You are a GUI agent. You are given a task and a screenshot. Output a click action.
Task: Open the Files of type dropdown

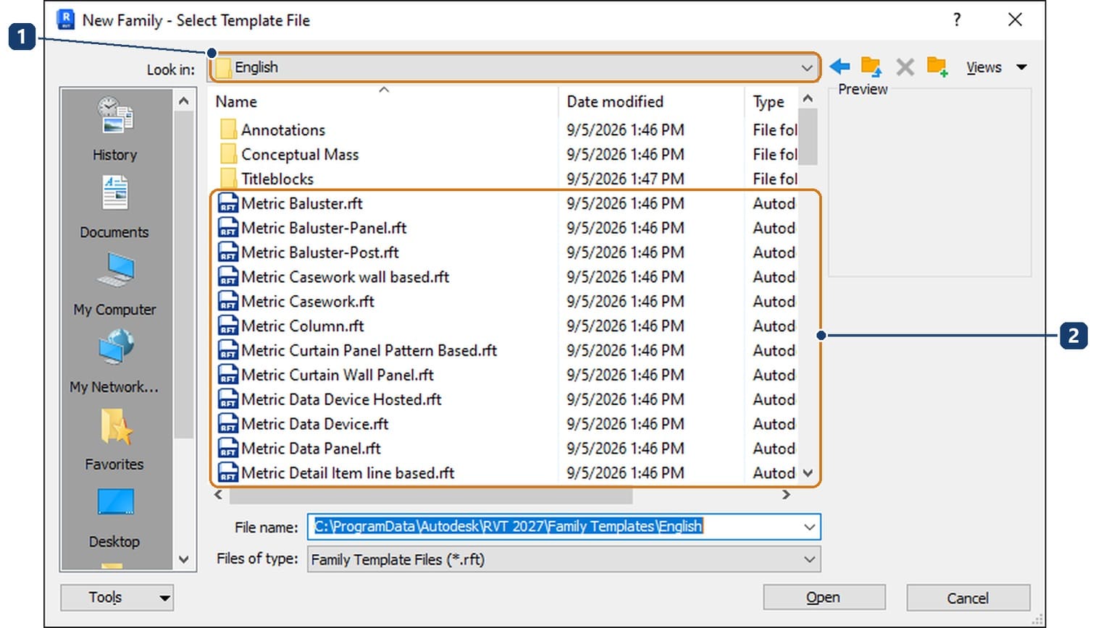(x=564, y=559)
